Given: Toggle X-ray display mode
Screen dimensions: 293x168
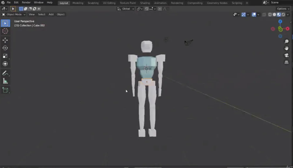Looking at the screenshot, I should tap(264, 15).
